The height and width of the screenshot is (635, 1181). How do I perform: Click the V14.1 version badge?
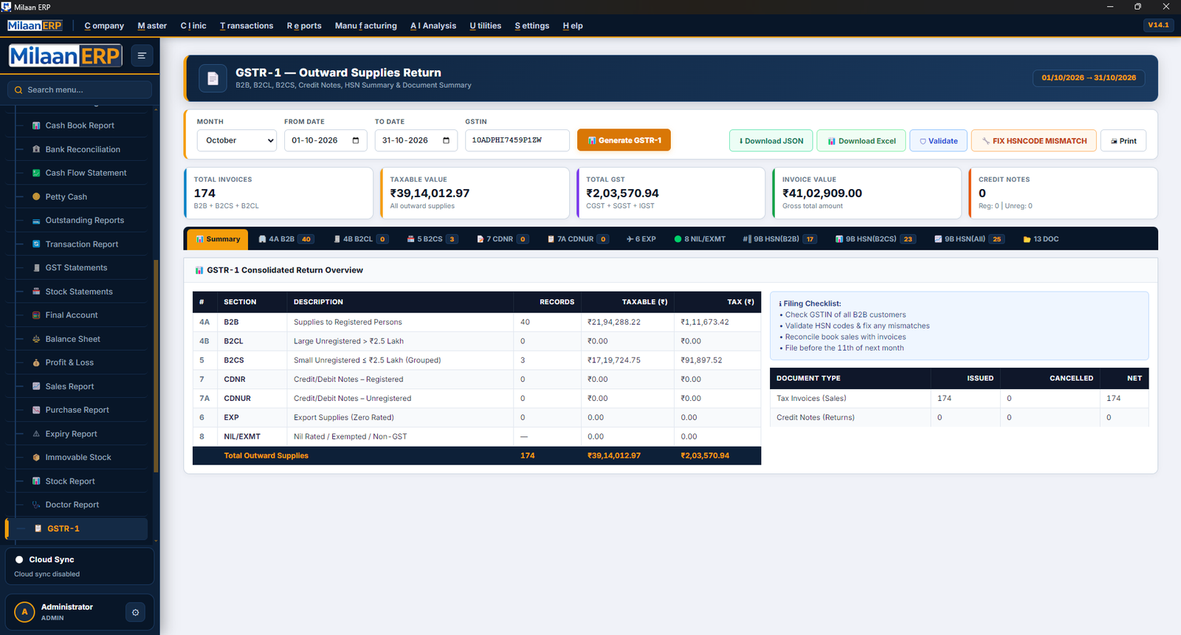click(x=1158, y=25)
